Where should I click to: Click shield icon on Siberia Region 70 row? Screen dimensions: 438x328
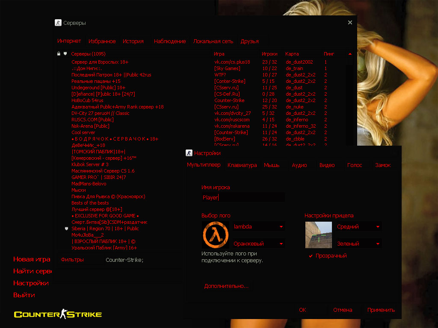[66, 228]
